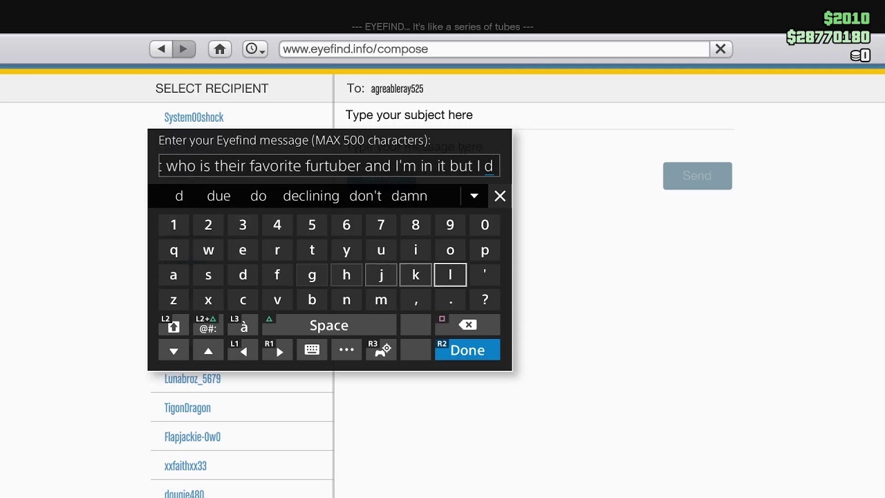Select recipient Flapjackie-Ow0
Viewport: 885px width, 498px height.
[x=192, y=437]
